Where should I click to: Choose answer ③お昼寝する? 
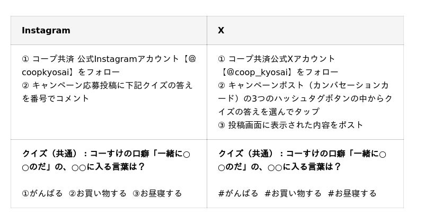[157, 193]
